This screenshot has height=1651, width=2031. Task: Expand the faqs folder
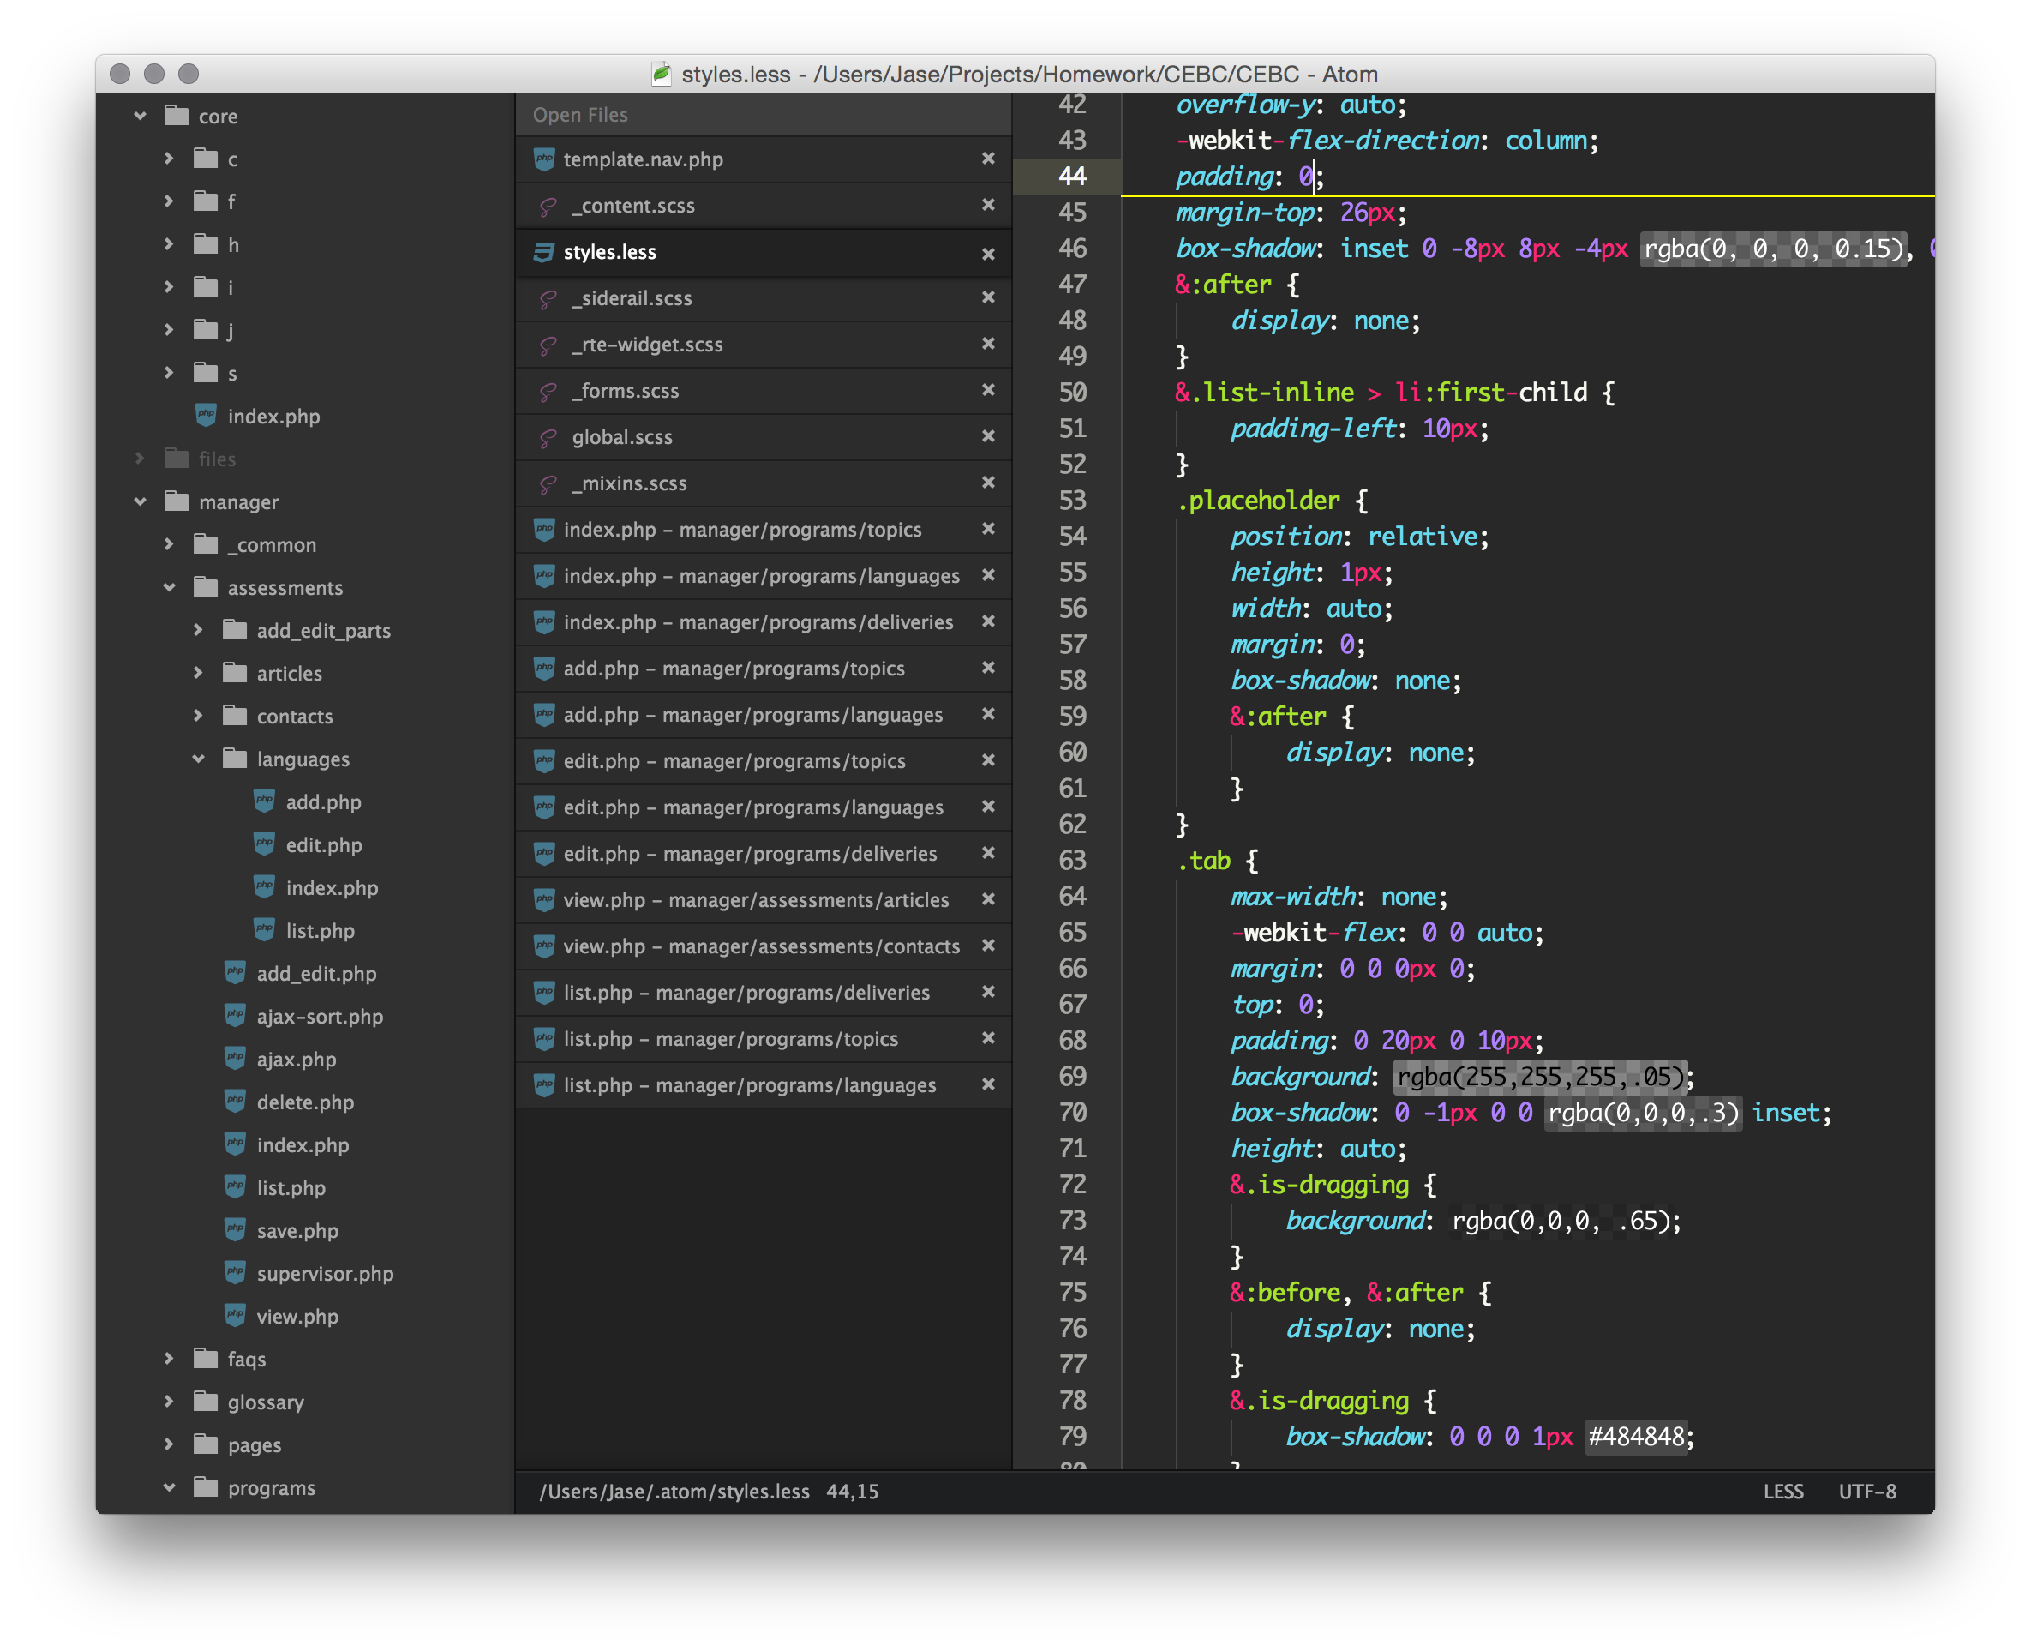pos(170,1359)
